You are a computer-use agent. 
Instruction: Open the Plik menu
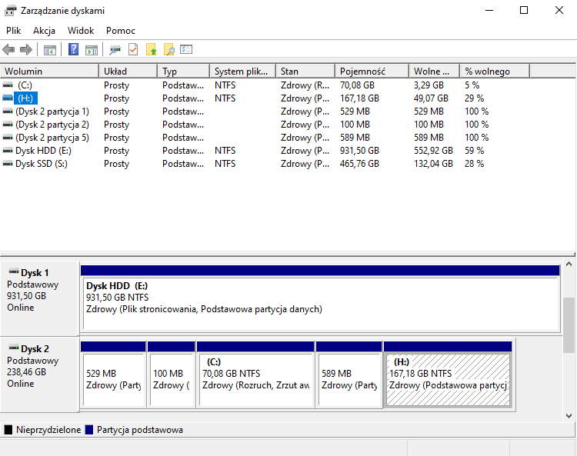point(14,31)
